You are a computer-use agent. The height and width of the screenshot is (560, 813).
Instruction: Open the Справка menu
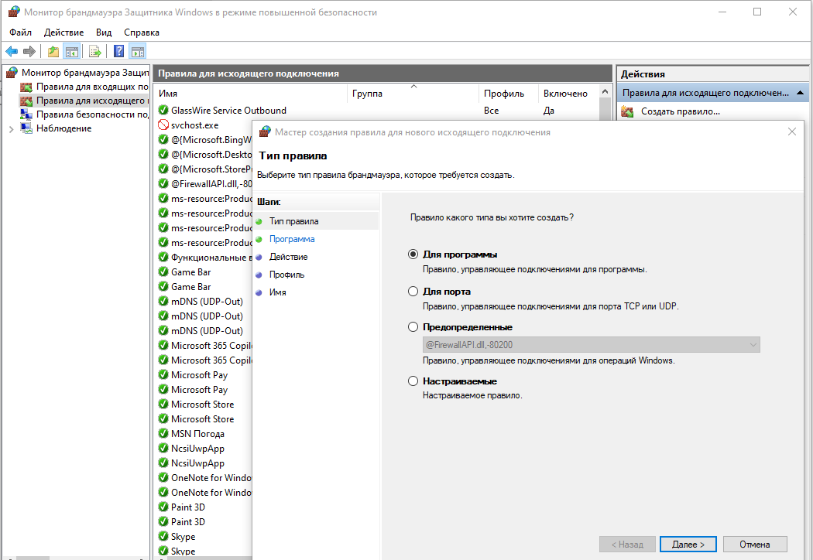pyautogui.click(x=142, y=32)
